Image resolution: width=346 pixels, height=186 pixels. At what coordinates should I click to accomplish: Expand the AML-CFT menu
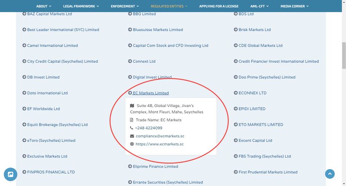(259, 6)
